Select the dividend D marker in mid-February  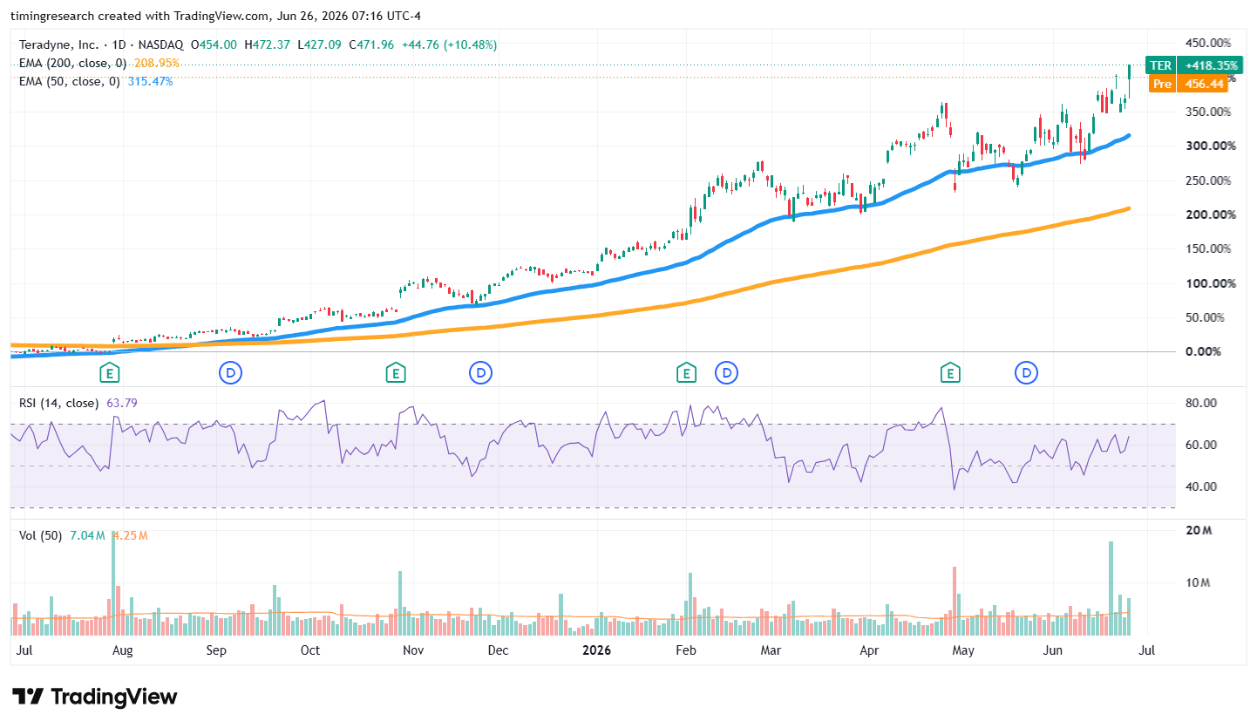point(726,374)
